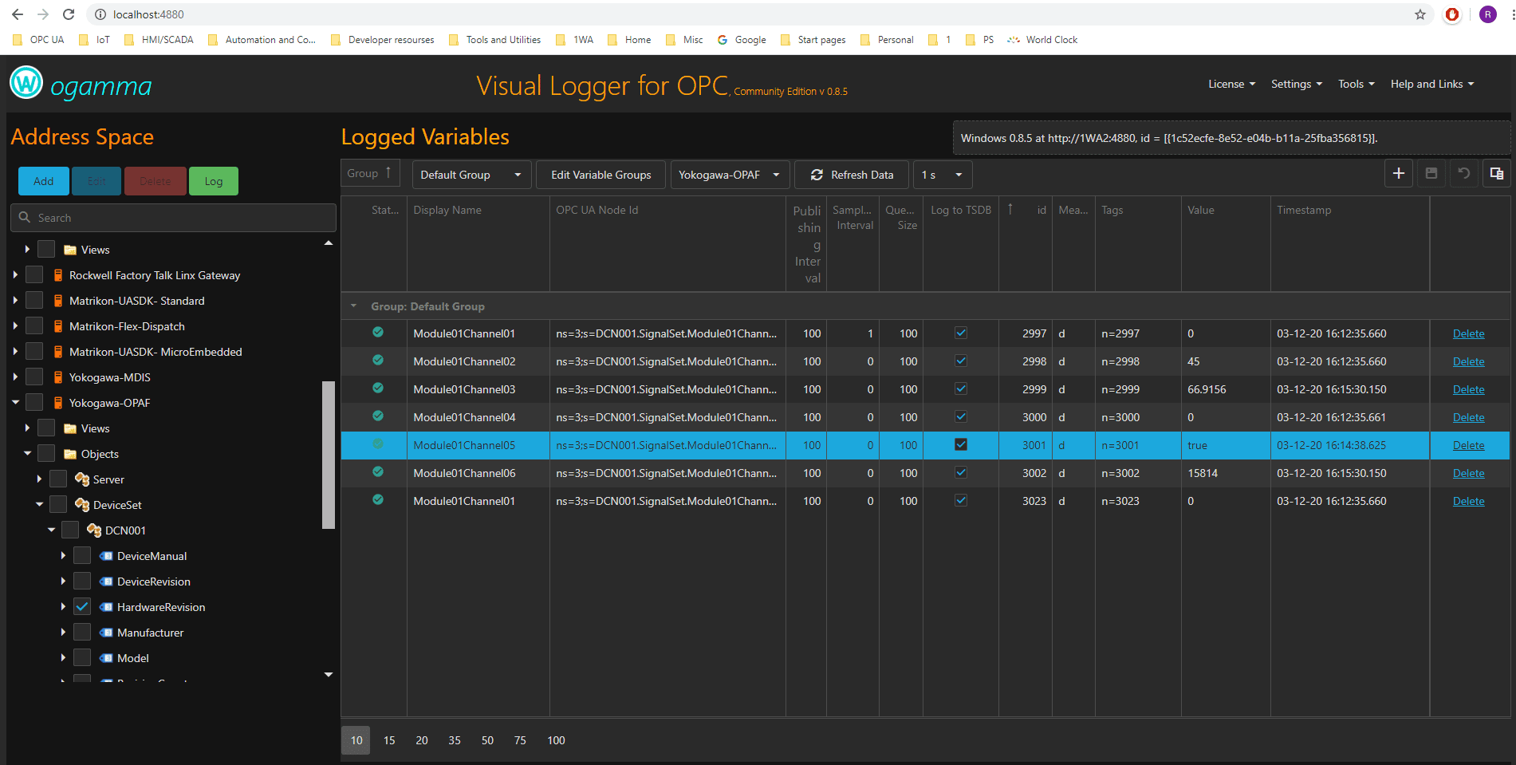Open the Tools menu
Screen dimensions: 1516x765
pos(1356,84)
